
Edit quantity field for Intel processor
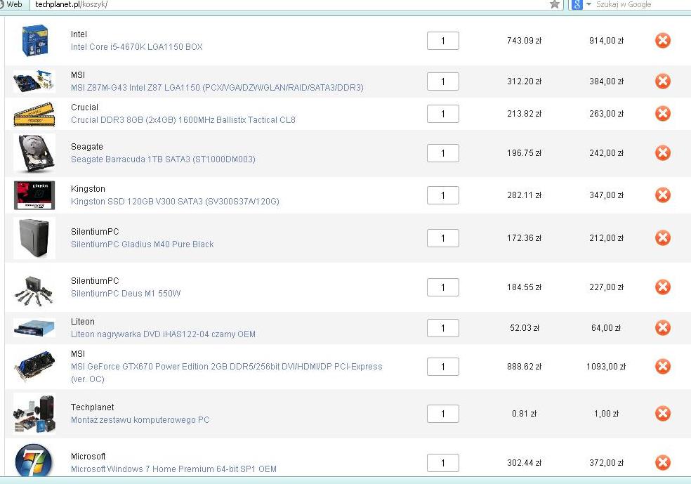(443, 41)
